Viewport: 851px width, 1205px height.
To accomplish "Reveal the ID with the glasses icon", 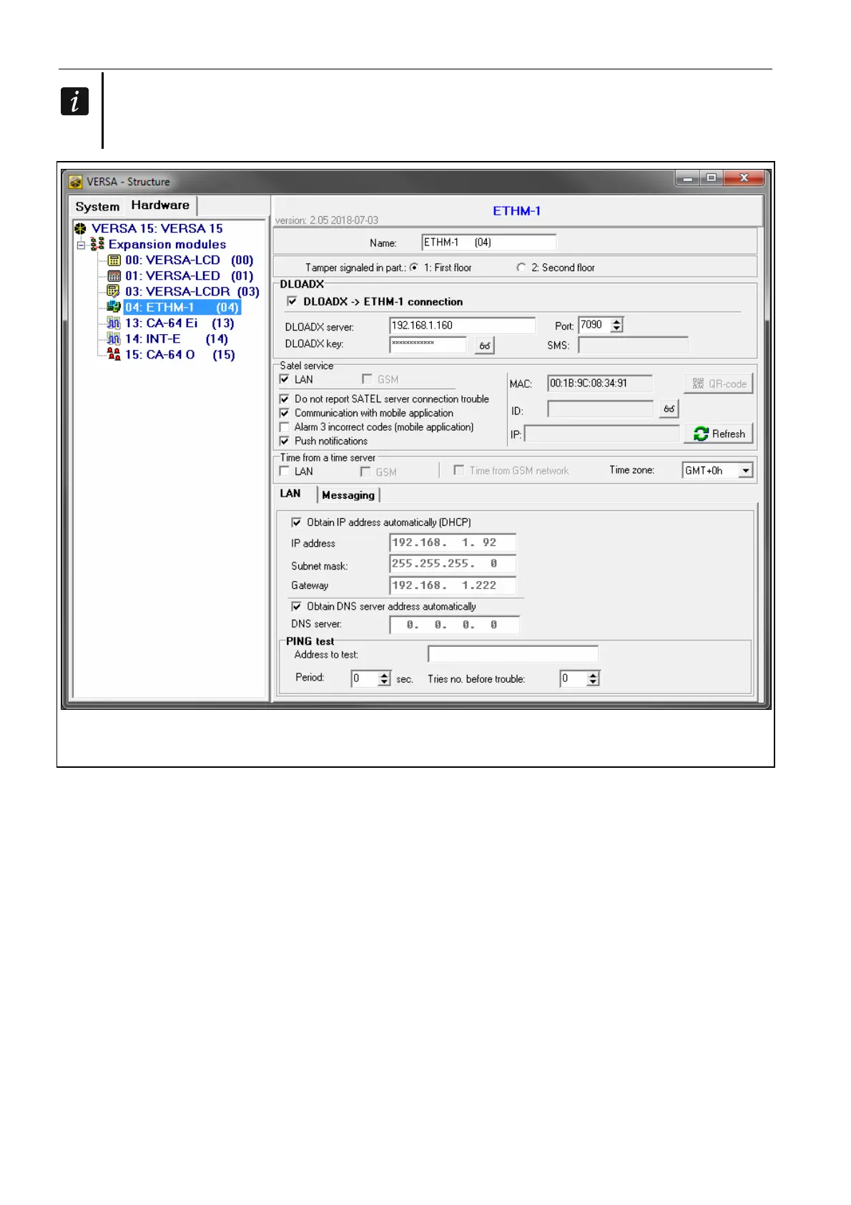I will click(669, 409).
